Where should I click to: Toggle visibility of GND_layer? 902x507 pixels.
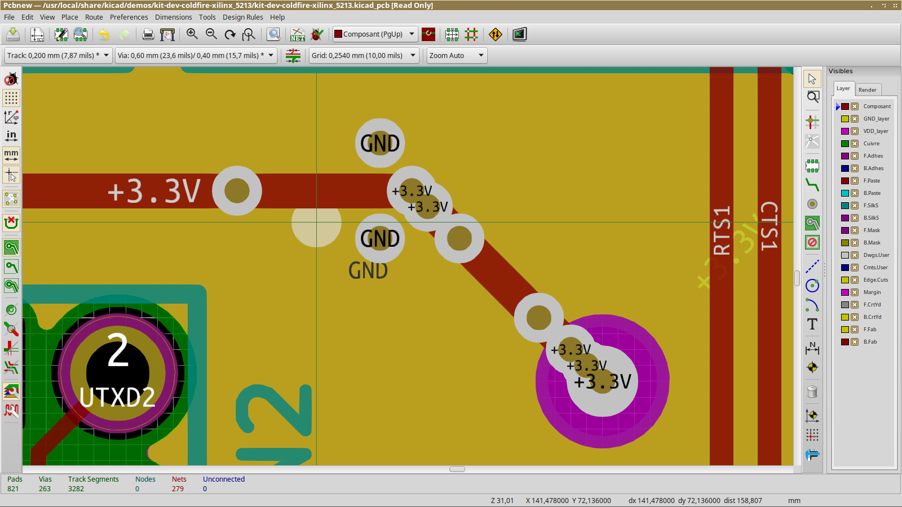855,119
